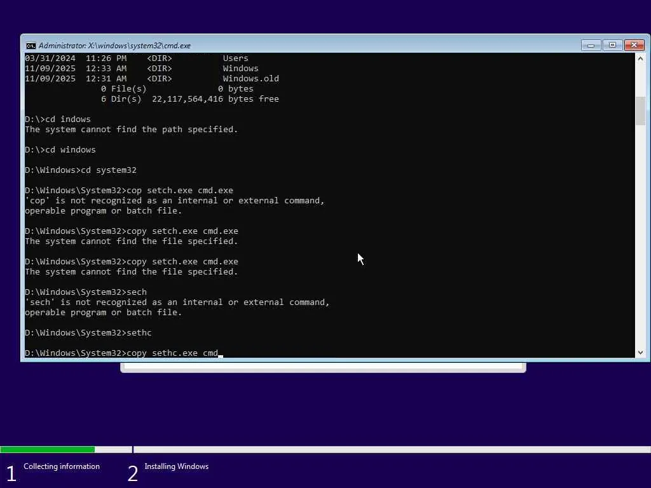Click "'cop' is not recognized" error line
The image size is (651, 488).
pyautogui.click(x=174, y=201)
